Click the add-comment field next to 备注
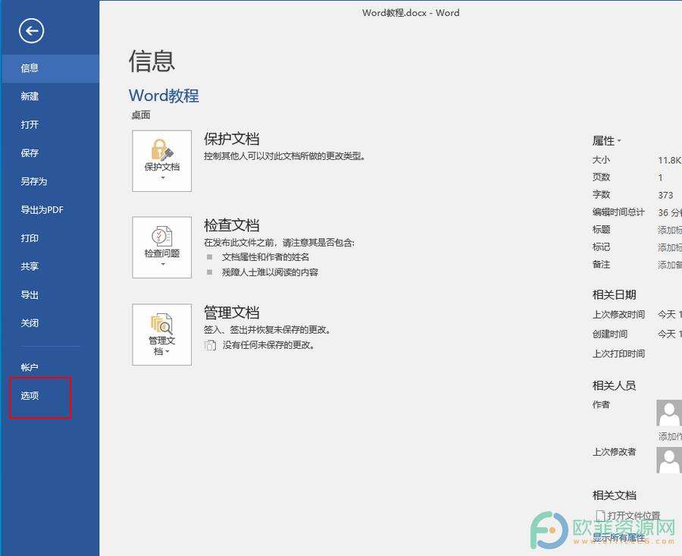This screenshot has width=682, height=556. point(669,265)
